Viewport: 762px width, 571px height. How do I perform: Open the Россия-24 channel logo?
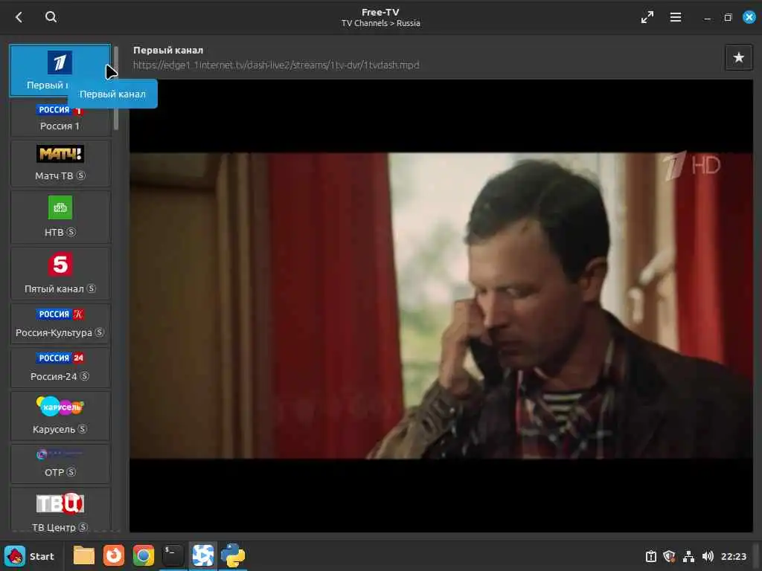coord(60,358)
